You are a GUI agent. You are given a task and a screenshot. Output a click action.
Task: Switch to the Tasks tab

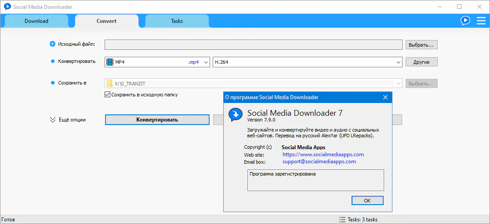[177, 21]
